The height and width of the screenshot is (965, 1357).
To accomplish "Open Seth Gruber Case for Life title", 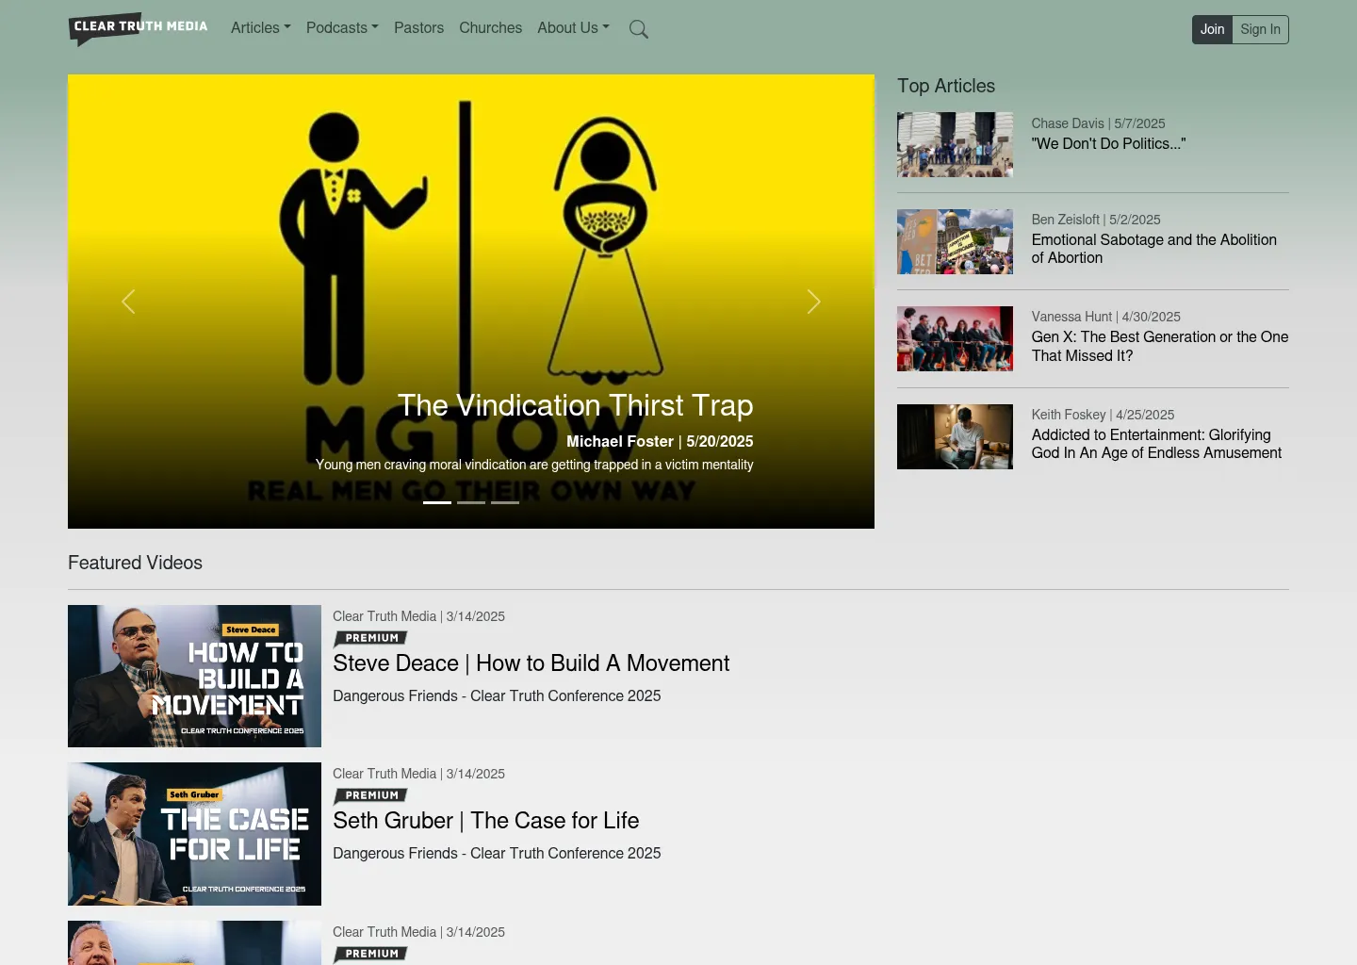I will click(x=485, y=821).
